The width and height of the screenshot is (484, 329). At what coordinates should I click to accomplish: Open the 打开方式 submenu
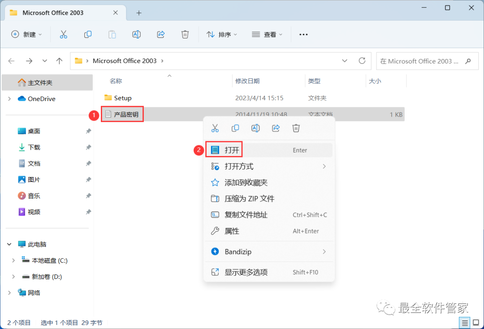point(269,166)
